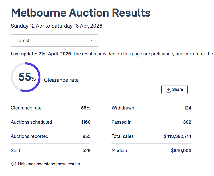The image size is (214, 176).
Task: Open Help me understand these results link
Action: click(x=49, y=164)
